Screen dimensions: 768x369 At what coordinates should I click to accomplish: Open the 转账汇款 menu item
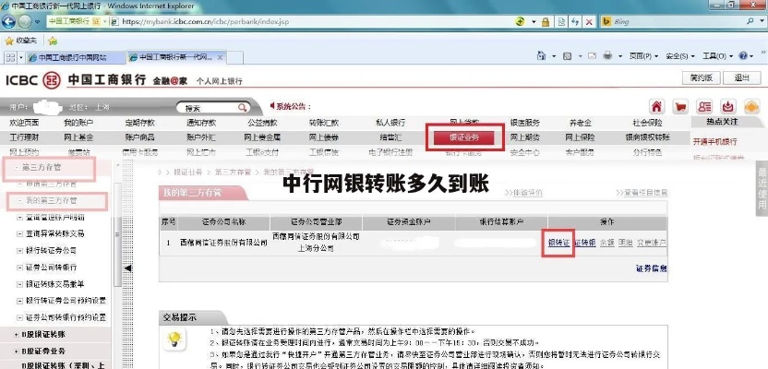pos(324,123)
